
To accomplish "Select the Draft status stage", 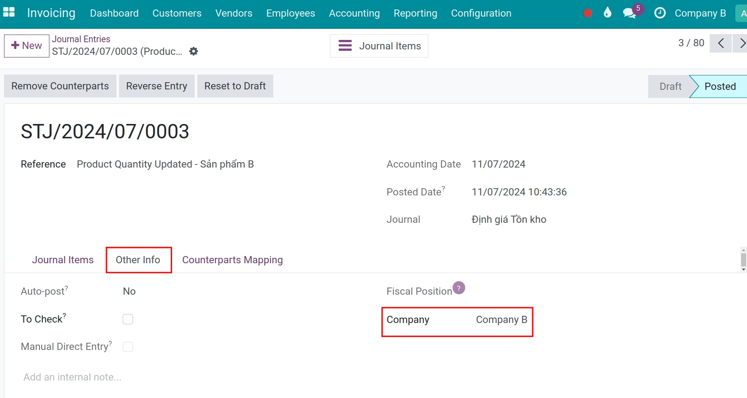I will pyautogui.click(x=670, y=86).
